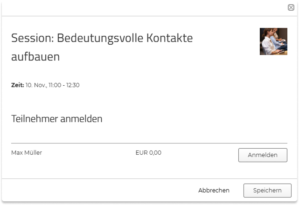Click the word "Teilnehmer" in the section heading

[35, 119]
